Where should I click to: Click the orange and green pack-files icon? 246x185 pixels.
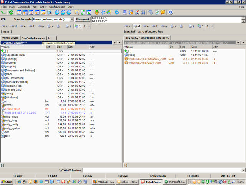(x=97, y=12)
